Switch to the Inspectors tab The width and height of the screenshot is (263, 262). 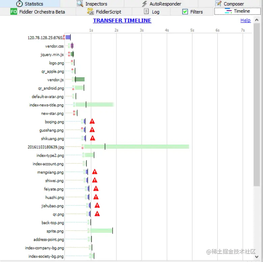tap(92, 4)
